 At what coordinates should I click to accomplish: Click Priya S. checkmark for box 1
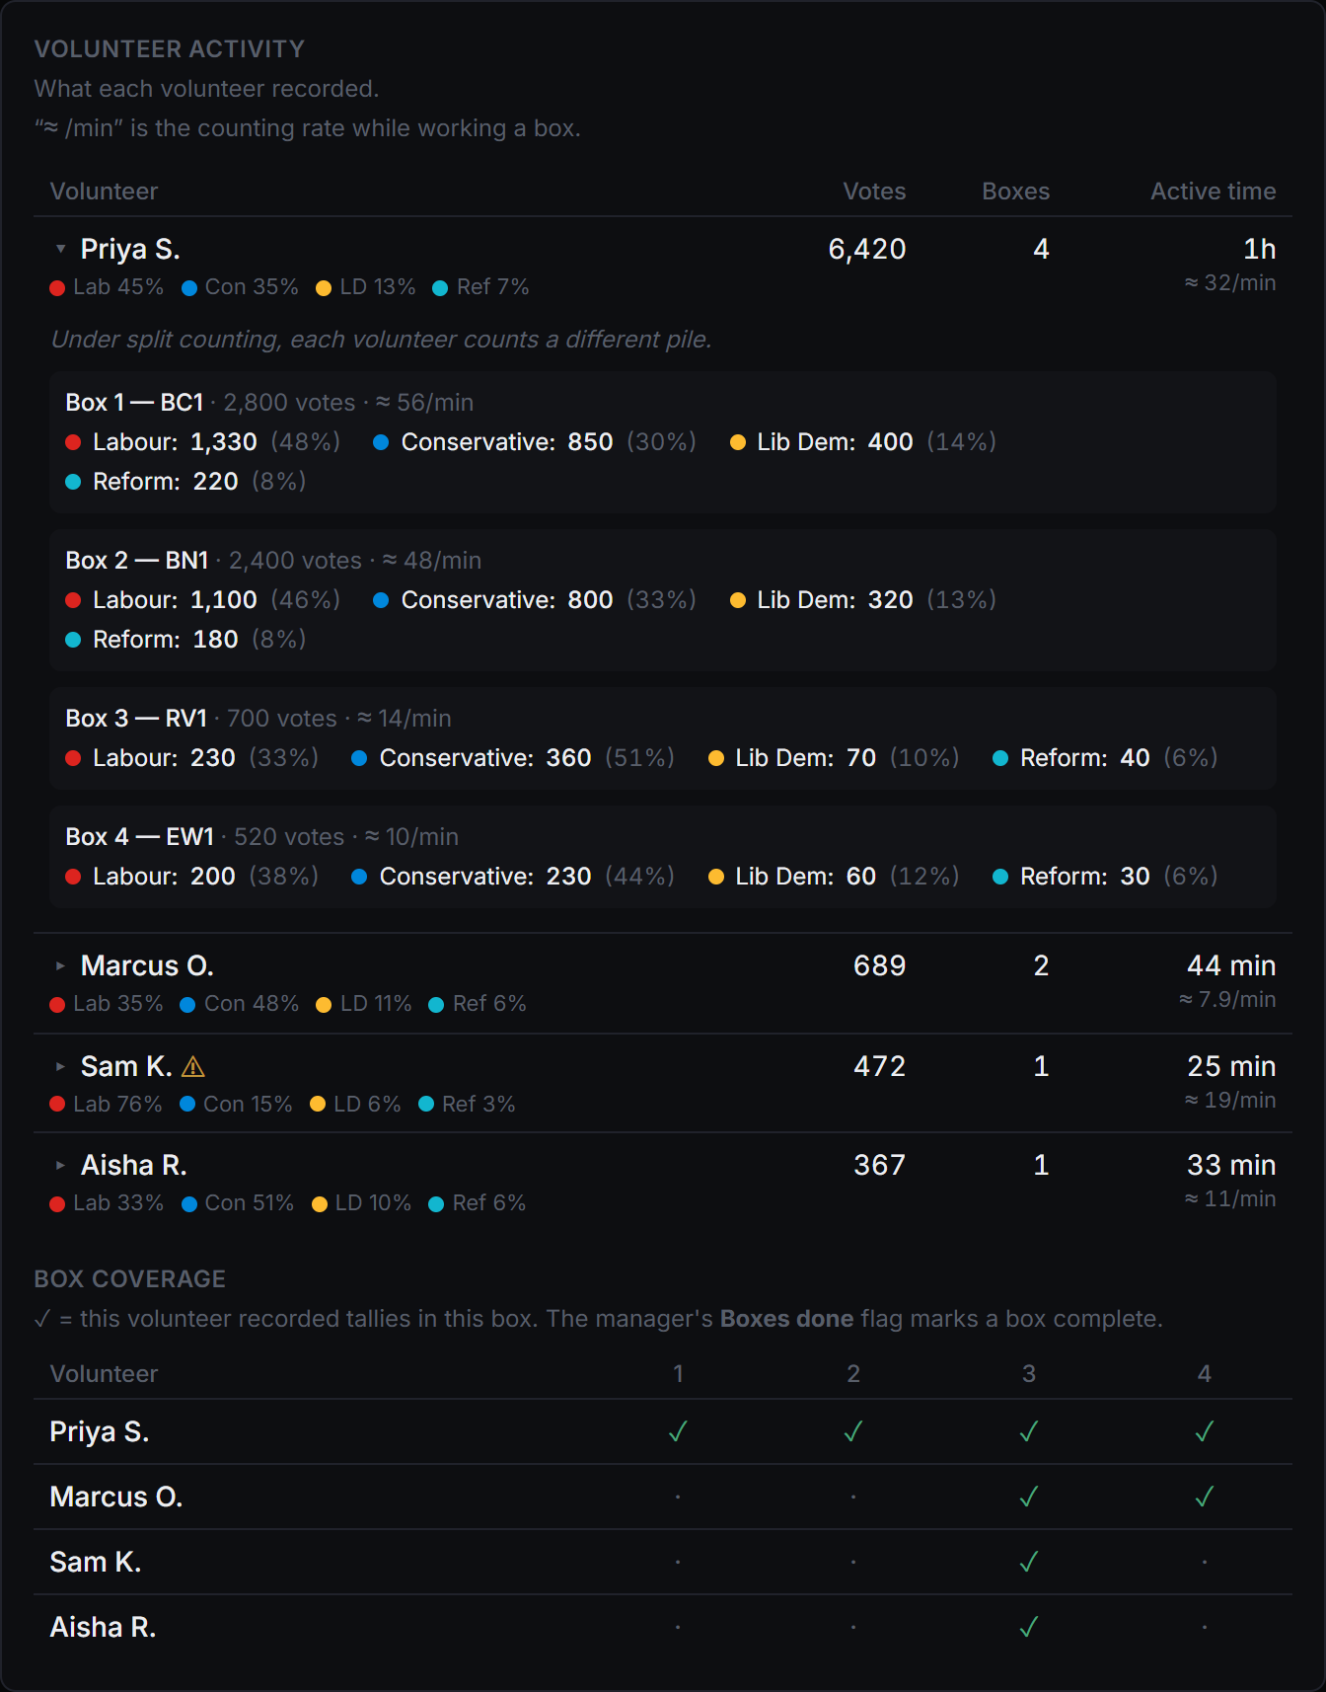coord(678,1431)
